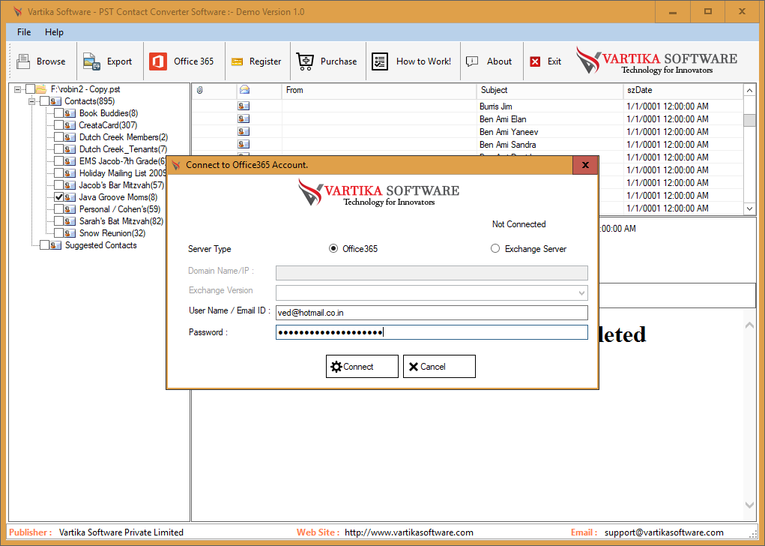765x546 pixels.
Task: Sort by the From column header
Action: pos(379,90)
